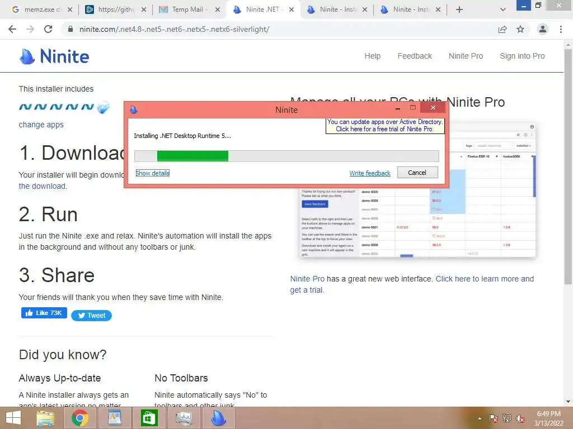Close the memz.exe tab
Screen dimensions: 573x429
coord(70,9)
